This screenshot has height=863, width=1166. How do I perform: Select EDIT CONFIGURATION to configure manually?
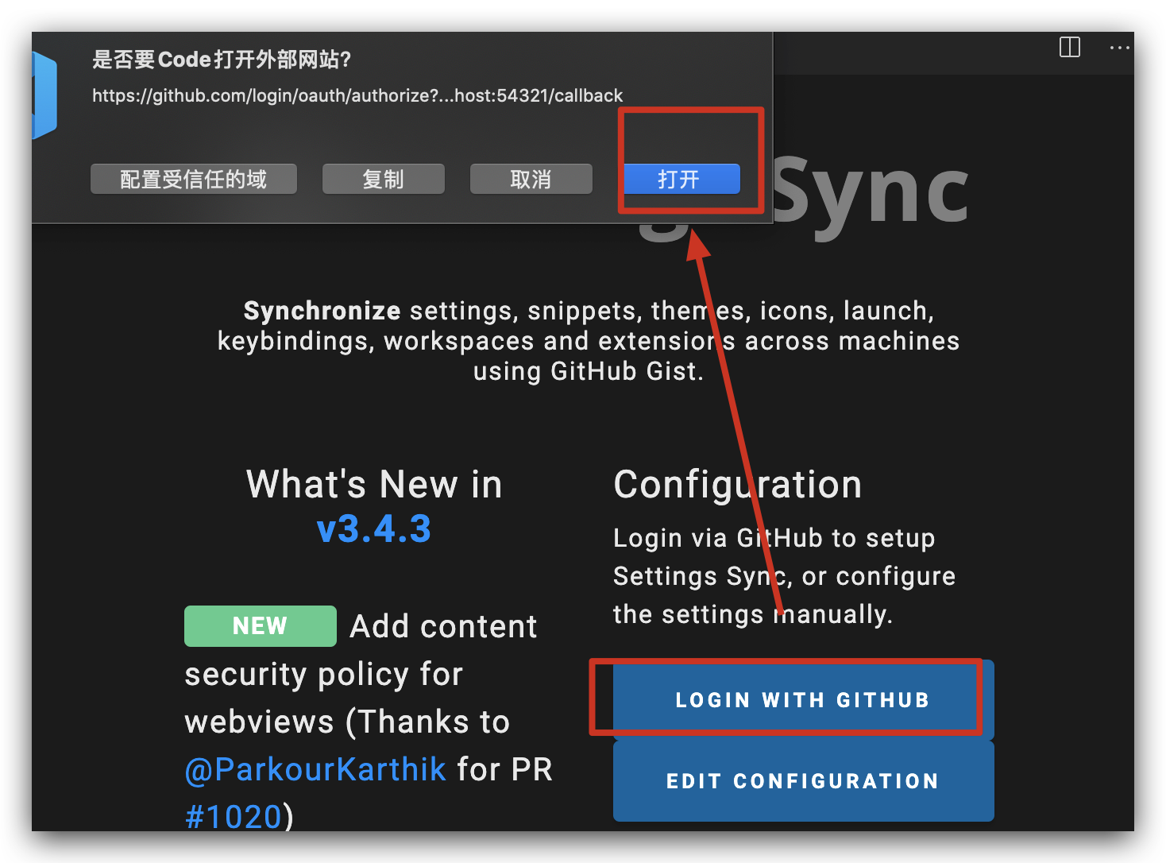(802, 780)
